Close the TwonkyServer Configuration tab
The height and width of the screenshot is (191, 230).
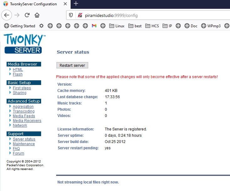(x=65, y=4)
